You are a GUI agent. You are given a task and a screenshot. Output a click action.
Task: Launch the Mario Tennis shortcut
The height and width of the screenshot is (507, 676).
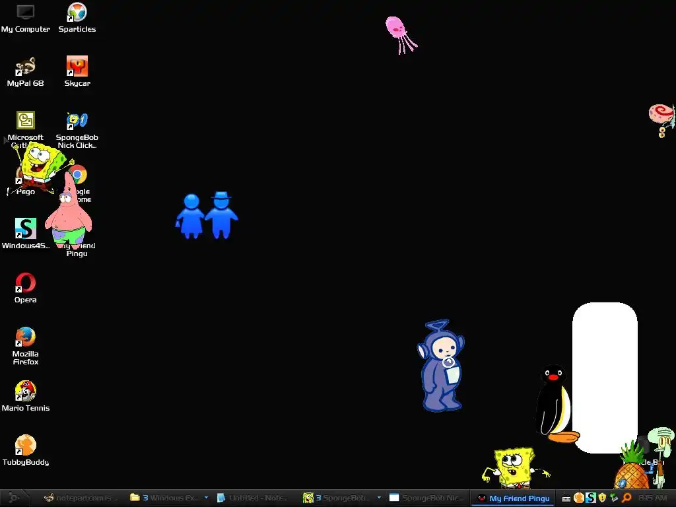(26, 396)
